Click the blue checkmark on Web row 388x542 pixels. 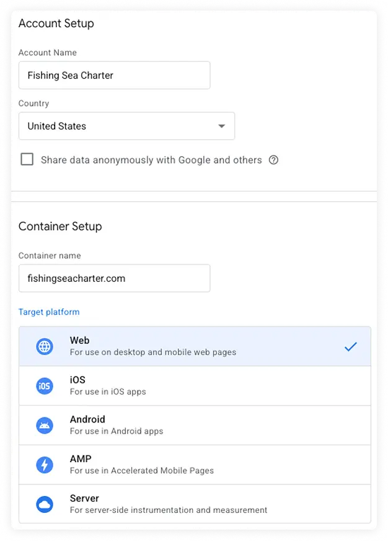pos(351,346)
